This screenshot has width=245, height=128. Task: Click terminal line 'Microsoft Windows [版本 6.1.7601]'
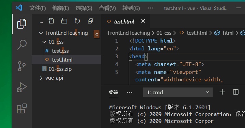[160, 107]
